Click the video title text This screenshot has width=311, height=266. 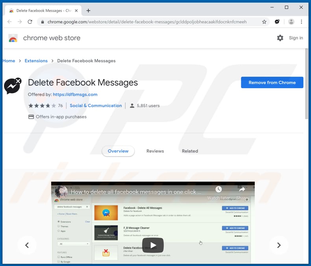click(136, 192)
